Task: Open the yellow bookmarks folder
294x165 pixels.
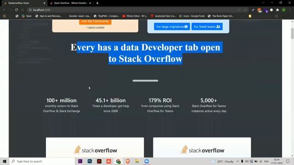Action: point(250,16)
